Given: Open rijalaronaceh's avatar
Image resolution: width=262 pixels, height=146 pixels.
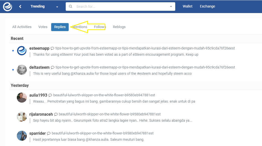Looking at the screenshot, I should click(22, 117).
